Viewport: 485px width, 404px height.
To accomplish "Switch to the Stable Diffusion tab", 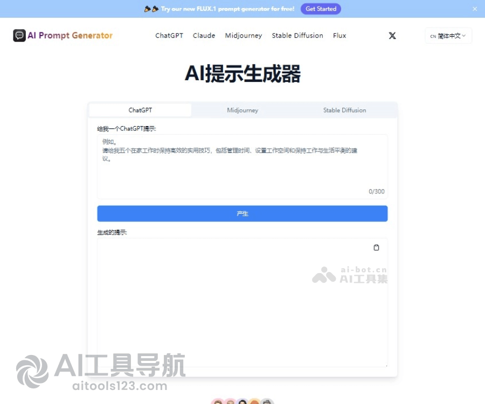I will coord(344,110).
